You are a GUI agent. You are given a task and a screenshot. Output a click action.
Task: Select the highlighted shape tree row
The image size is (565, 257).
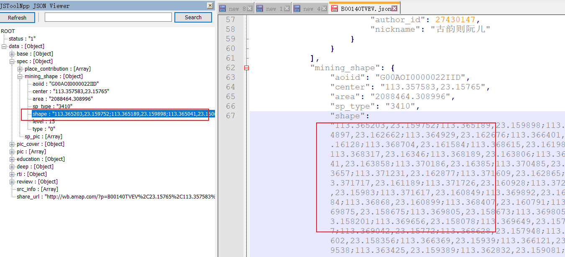123,114
